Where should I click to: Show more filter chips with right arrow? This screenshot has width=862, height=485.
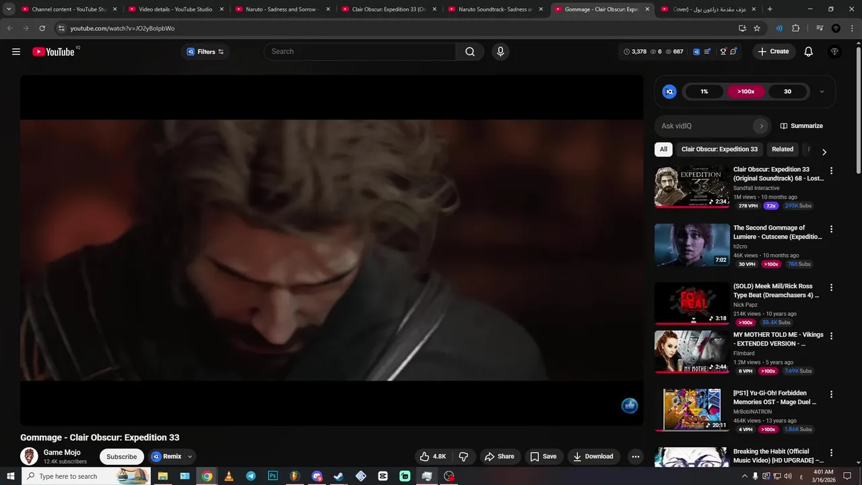[x=824, y=152]
